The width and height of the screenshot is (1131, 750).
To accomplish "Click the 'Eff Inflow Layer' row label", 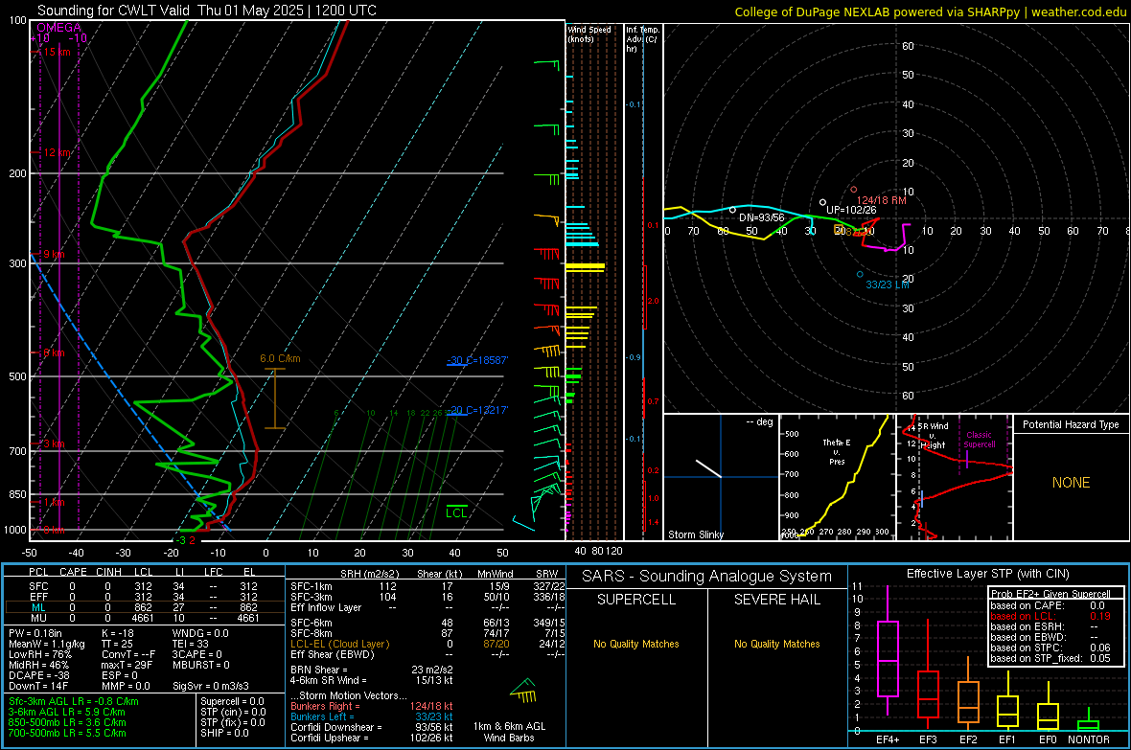I will 326,607.
